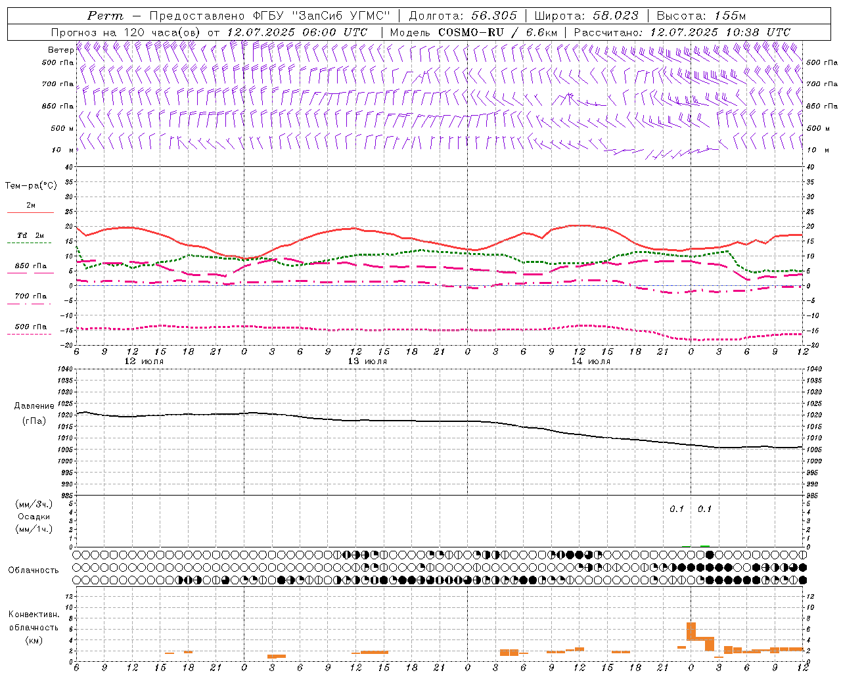Click the 'Облачность' cloudiness row label
841x673 pixels.
click(x=34, y=570)
